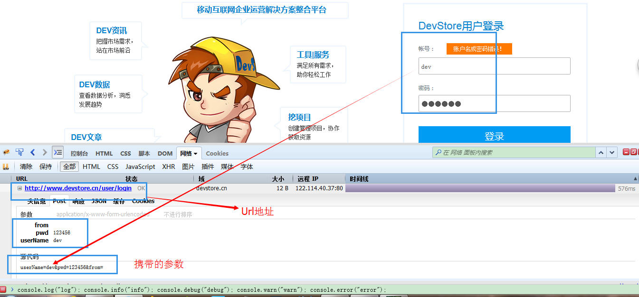Click the 12 B size cell
The image size is (639, 297).
coord(283,188)
